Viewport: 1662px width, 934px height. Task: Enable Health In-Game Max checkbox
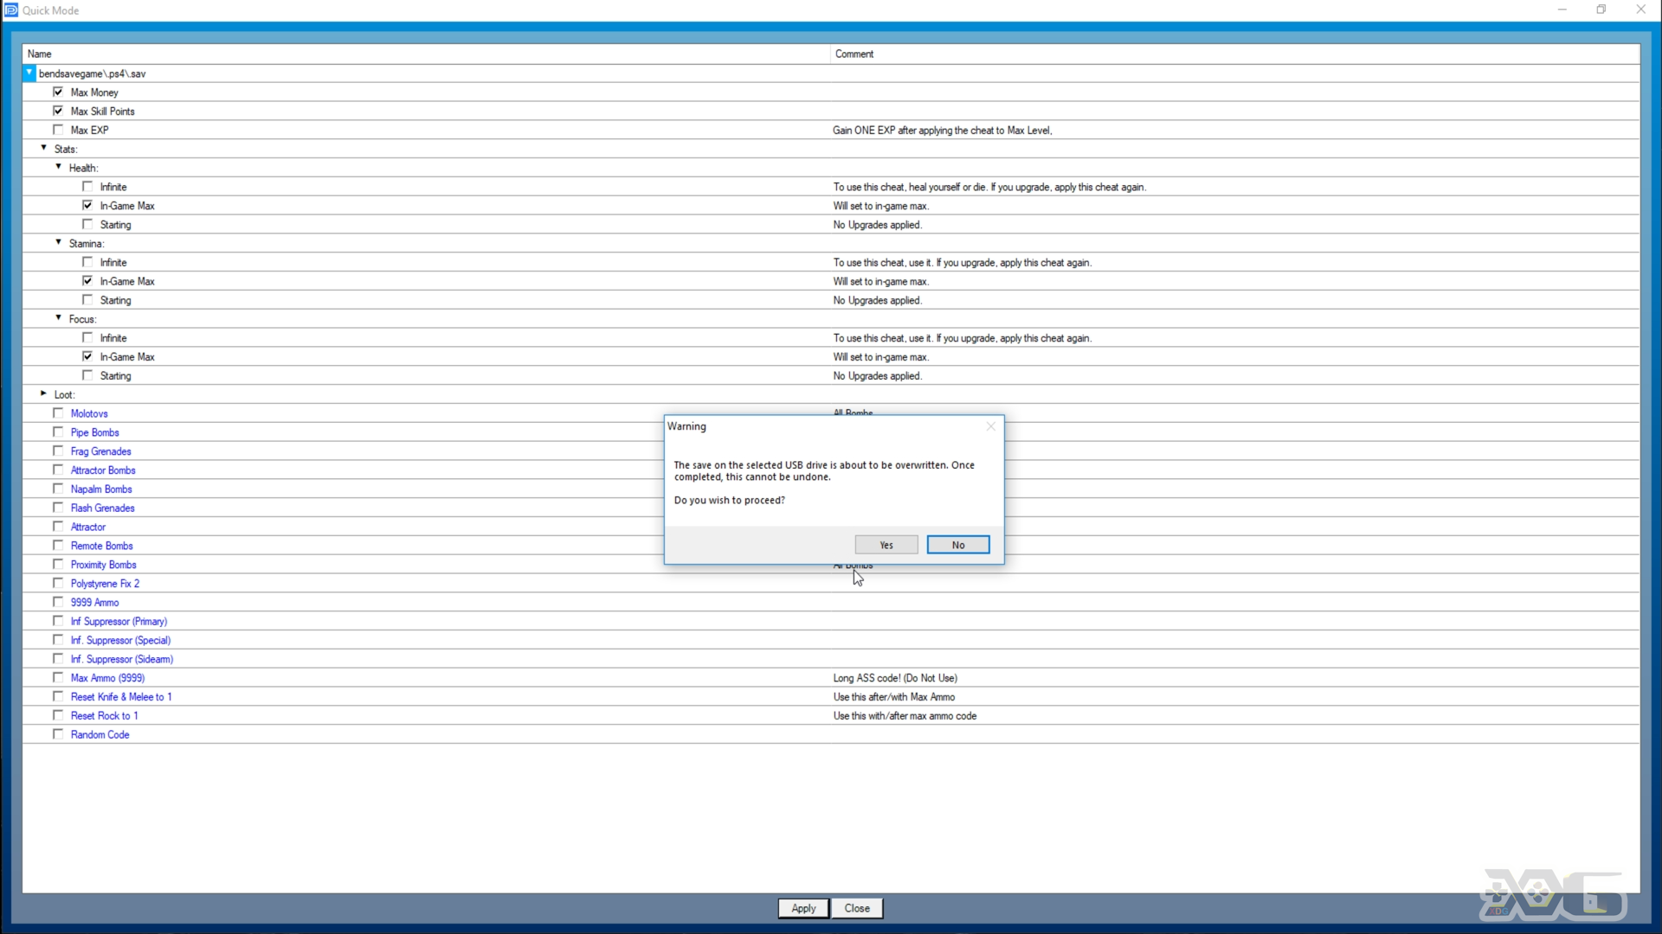pos(88,205)
